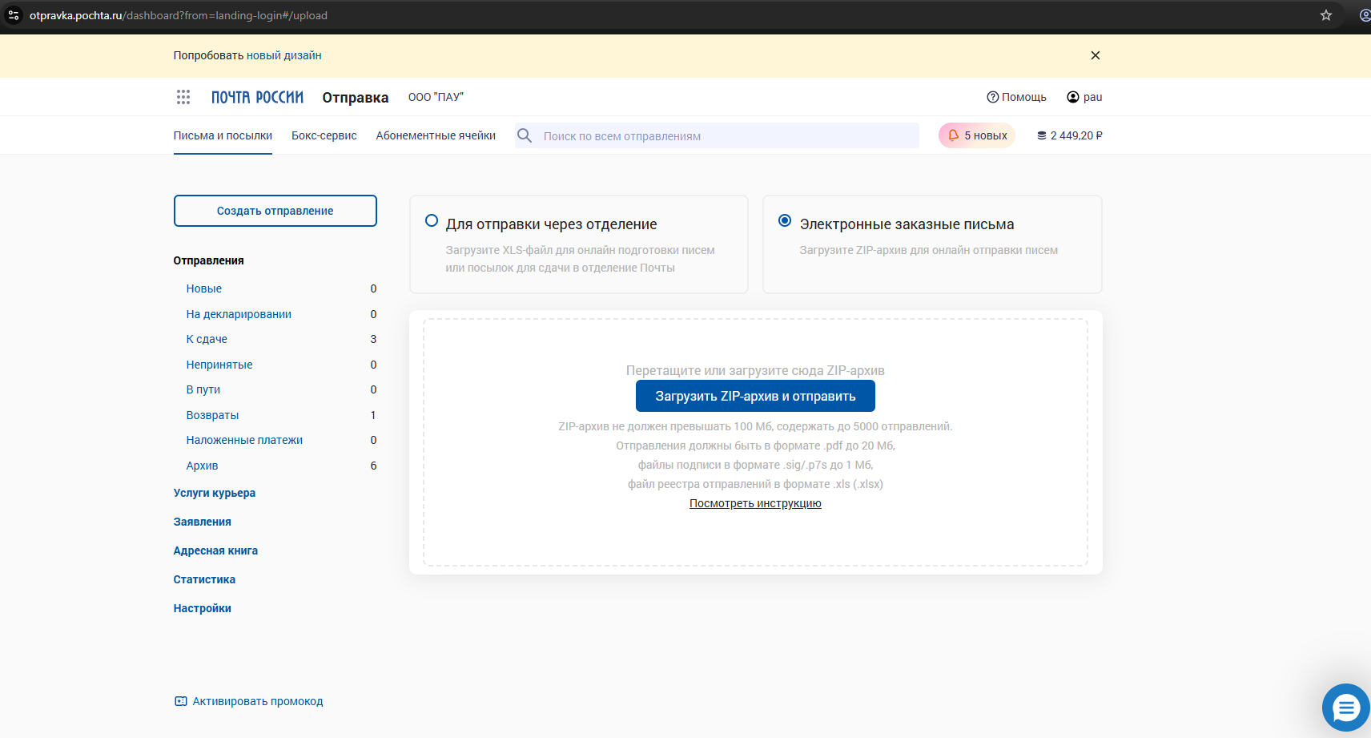Viewport: 1371px width, 738px height.
Task: Open the Абонементные ячейки tab
Action: (x=436, y=135)
